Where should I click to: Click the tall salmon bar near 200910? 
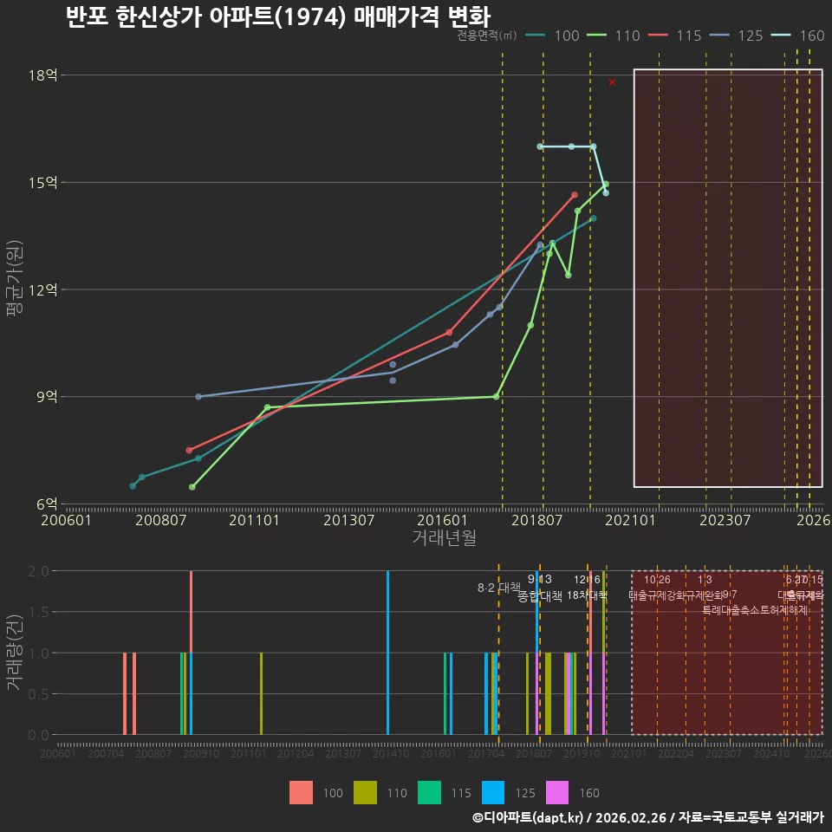[191, 612]
